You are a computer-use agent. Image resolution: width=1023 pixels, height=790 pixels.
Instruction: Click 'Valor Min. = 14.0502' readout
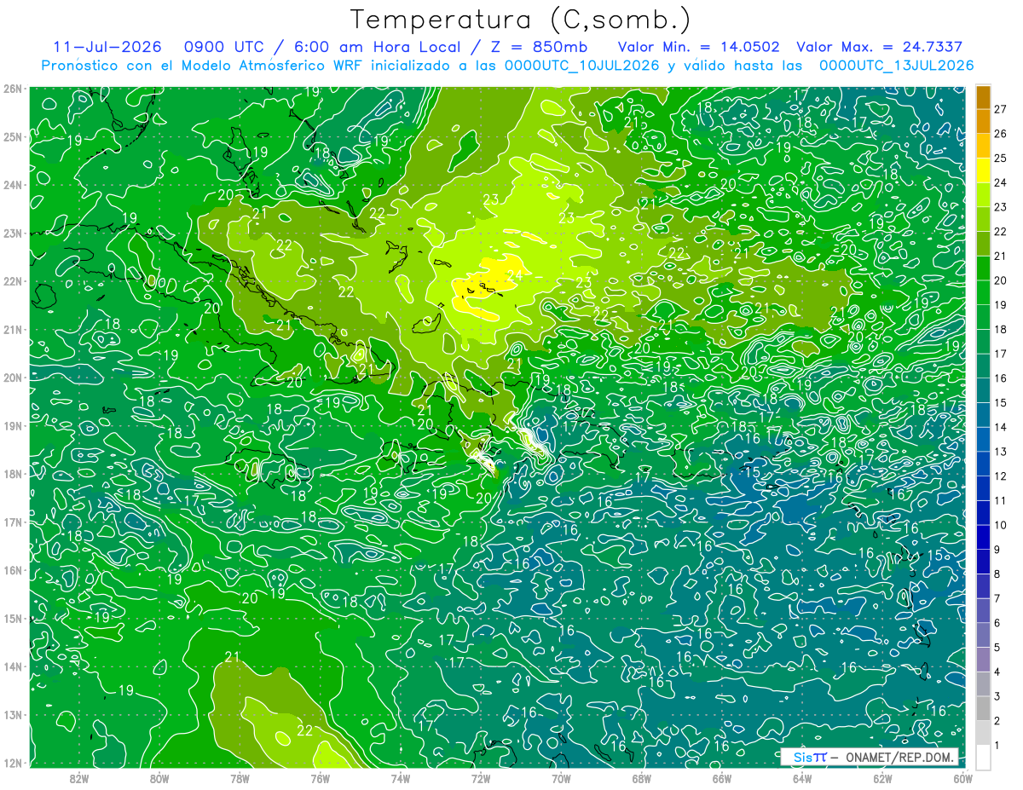click(698, 47)
